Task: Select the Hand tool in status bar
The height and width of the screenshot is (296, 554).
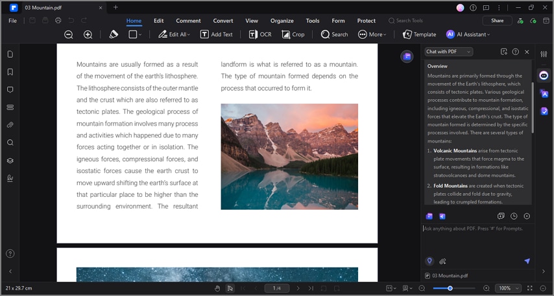Action: tap(217, 288)
